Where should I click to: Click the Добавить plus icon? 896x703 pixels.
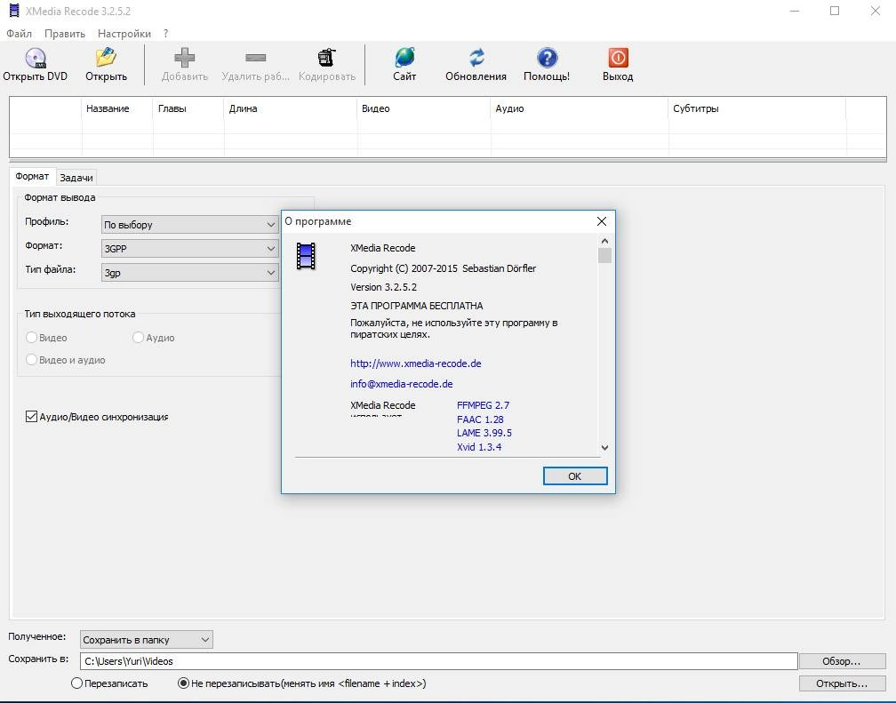[x=185, y=59]
